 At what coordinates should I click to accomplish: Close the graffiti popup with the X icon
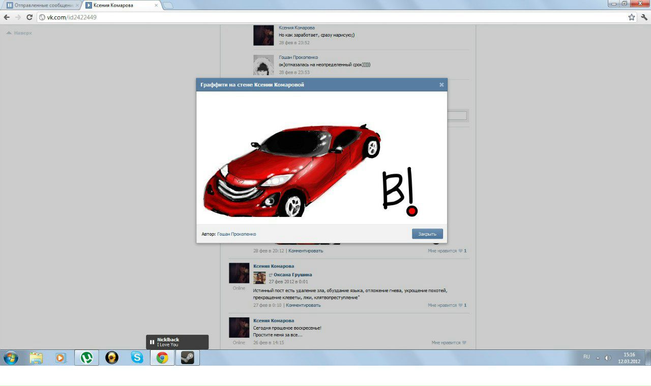click(x=441, y=85)
